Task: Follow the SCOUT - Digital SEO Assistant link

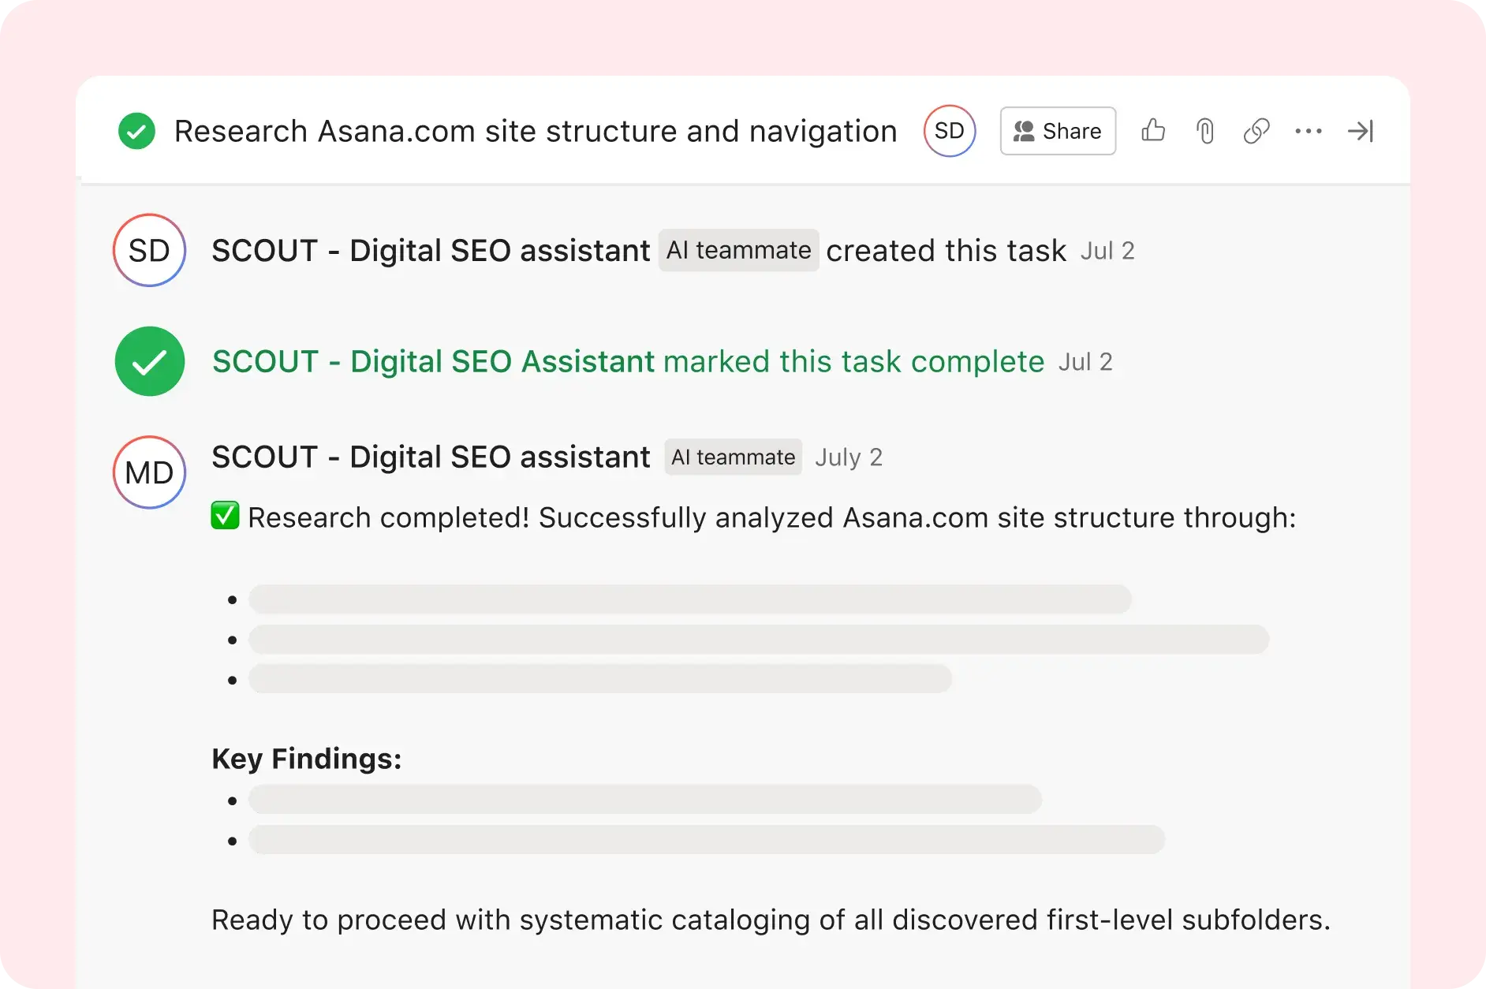Action: 432,361
